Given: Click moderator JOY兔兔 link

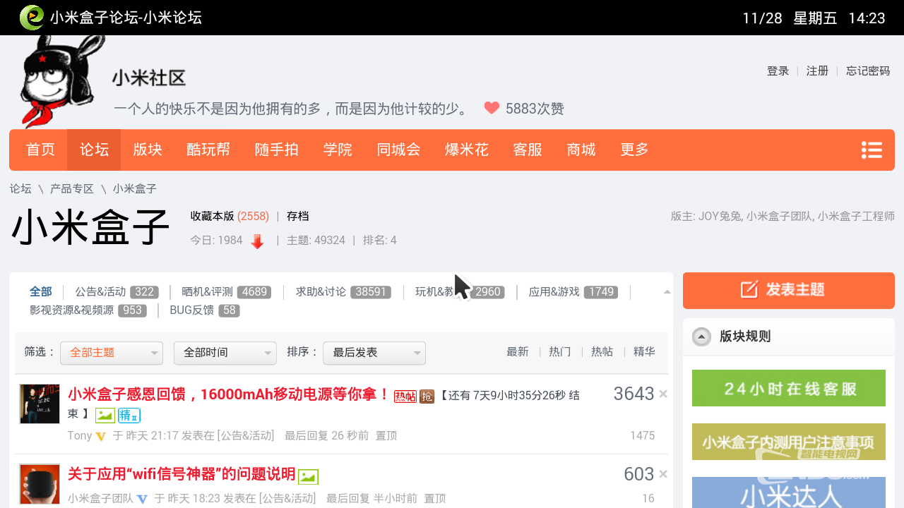Looking at the screenshot, I should pos(719,217).
